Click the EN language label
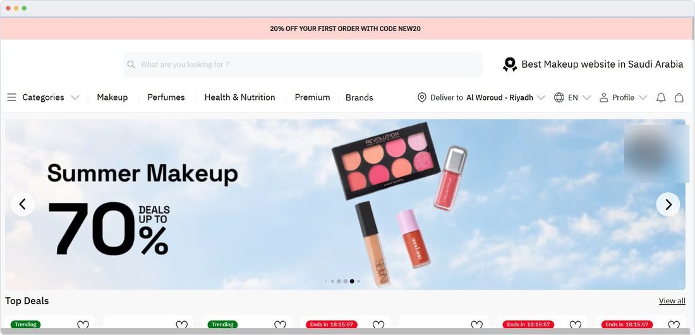Viewport: 695px width, 335px height. [x=573, y=97]
